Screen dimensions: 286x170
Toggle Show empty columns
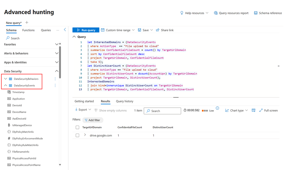click(x=110, y=110)
